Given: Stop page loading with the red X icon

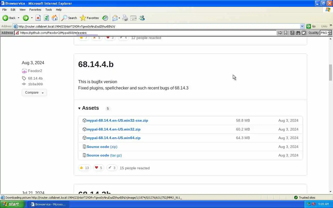Looking at the screenshot, I should (38, 18).
